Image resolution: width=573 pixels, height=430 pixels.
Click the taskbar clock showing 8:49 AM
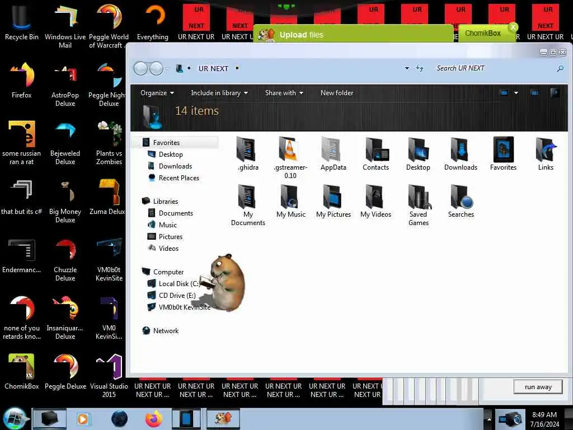point(544,419)
